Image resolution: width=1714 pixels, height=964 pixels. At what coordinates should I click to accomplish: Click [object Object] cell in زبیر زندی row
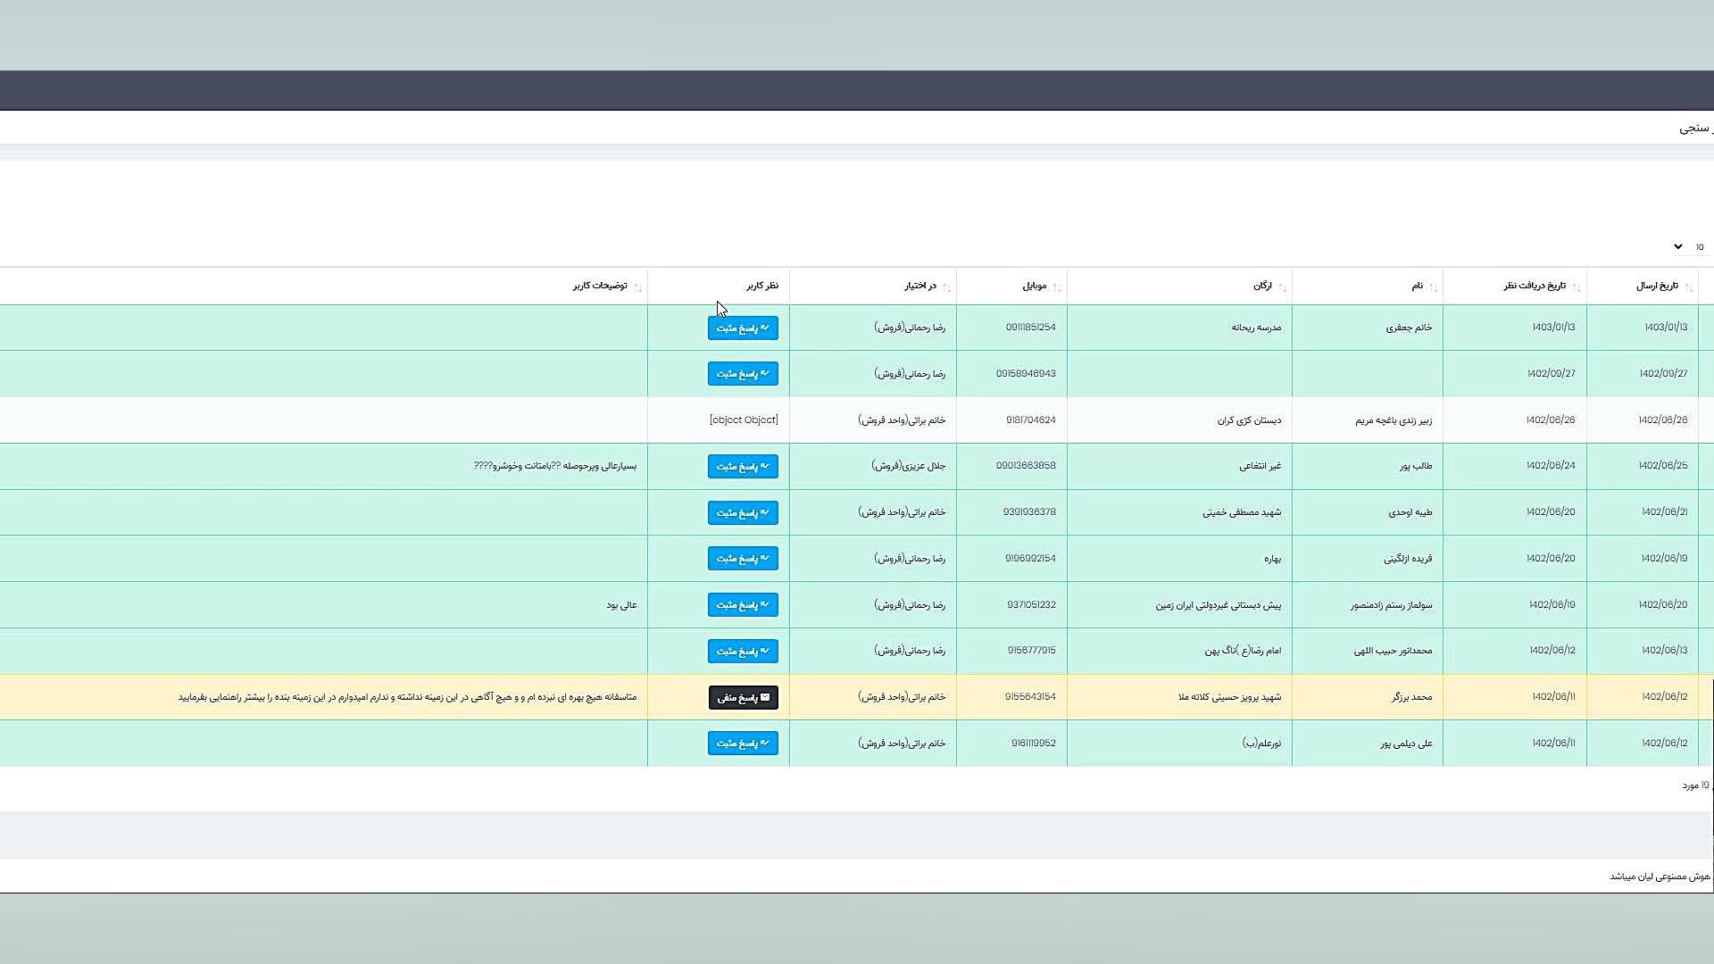coord(744,420)
